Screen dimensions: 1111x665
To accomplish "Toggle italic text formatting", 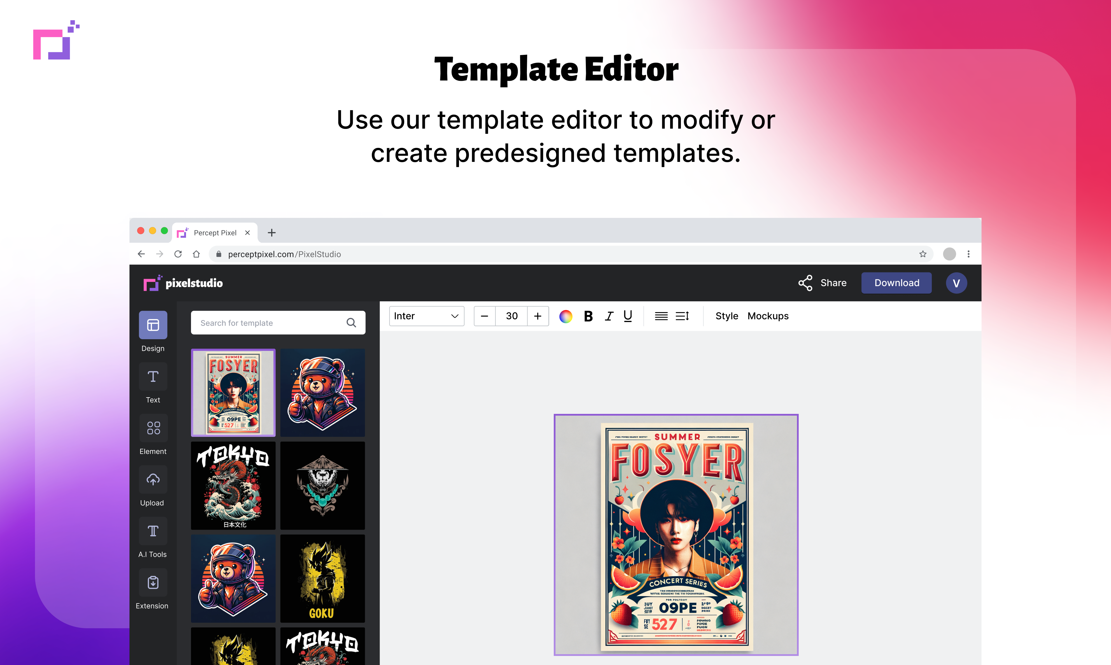I will click(608, 316).
